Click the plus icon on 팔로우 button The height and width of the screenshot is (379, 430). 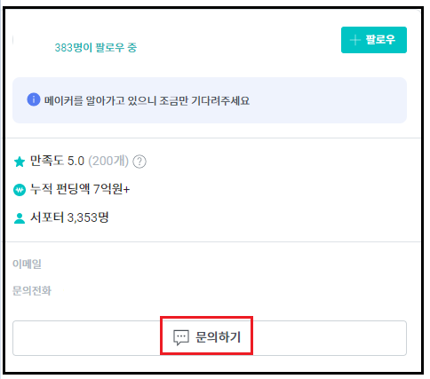[x=354, y=40]
